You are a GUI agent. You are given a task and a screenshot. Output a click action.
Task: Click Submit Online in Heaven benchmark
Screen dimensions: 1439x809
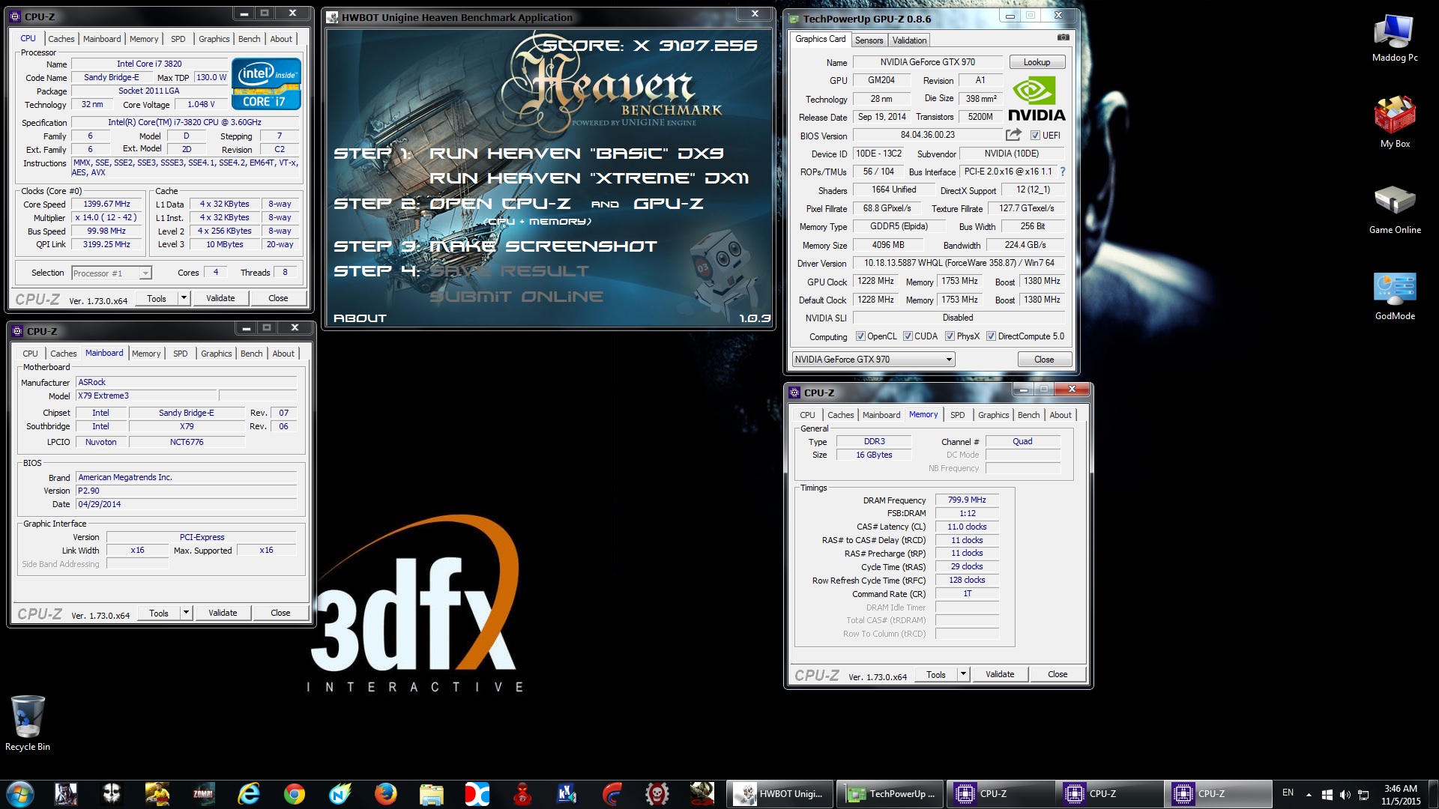[x=516, y=297]
